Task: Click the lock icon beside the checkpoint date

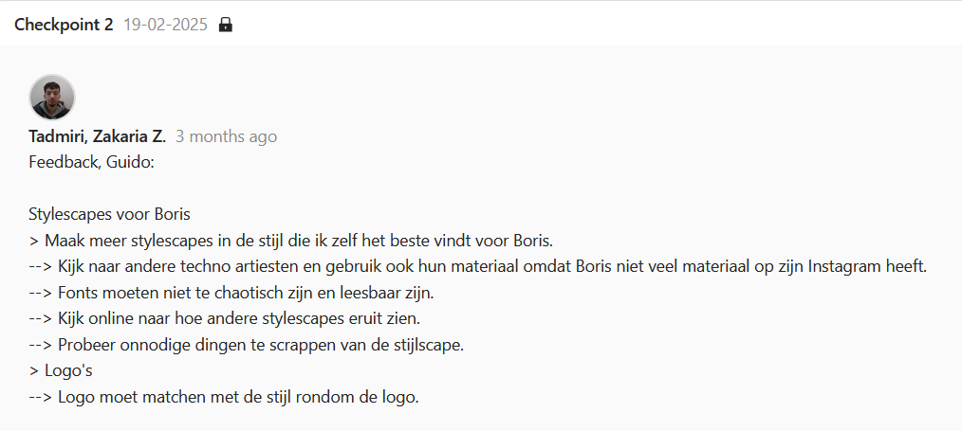Action: (226, 25)
